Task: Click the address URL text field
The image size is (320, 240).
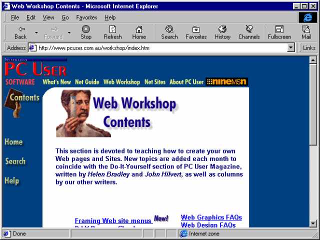Action: point(162,48)
